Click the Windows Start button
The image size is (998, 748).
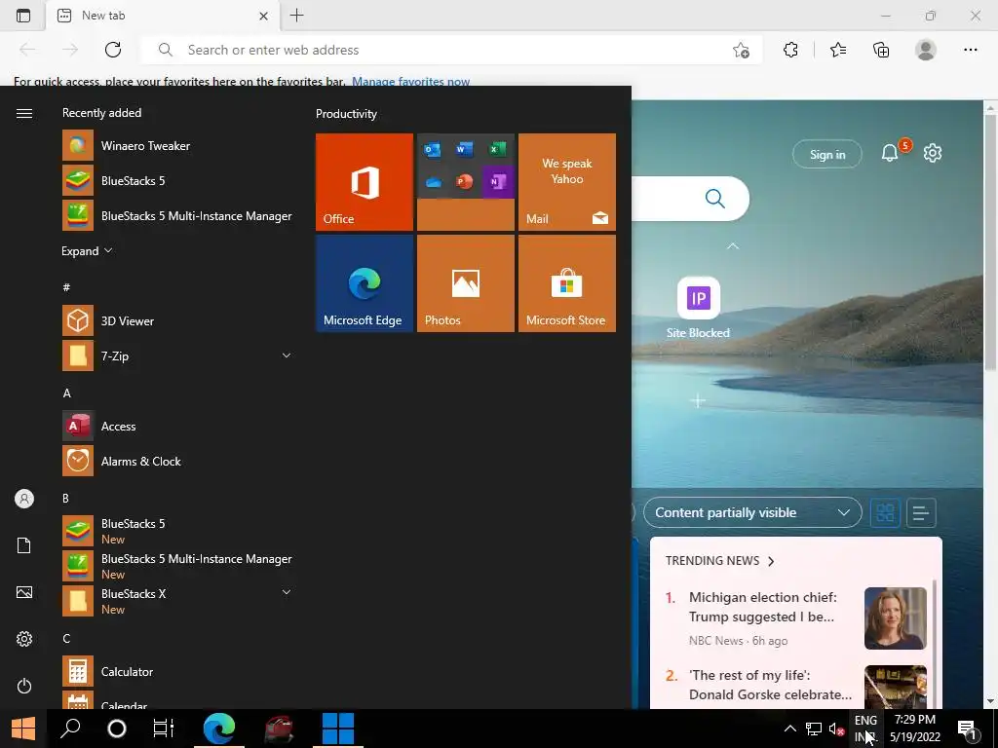[23, 729]
